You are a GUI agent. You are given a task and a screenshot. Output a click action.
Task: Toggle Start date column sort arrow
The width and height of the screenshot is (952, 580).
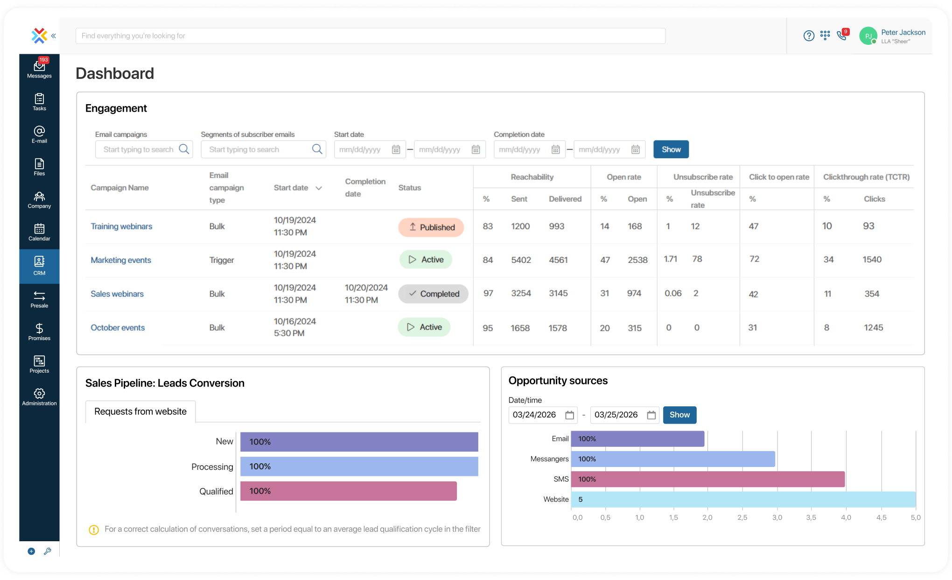[x=319, y=188]
